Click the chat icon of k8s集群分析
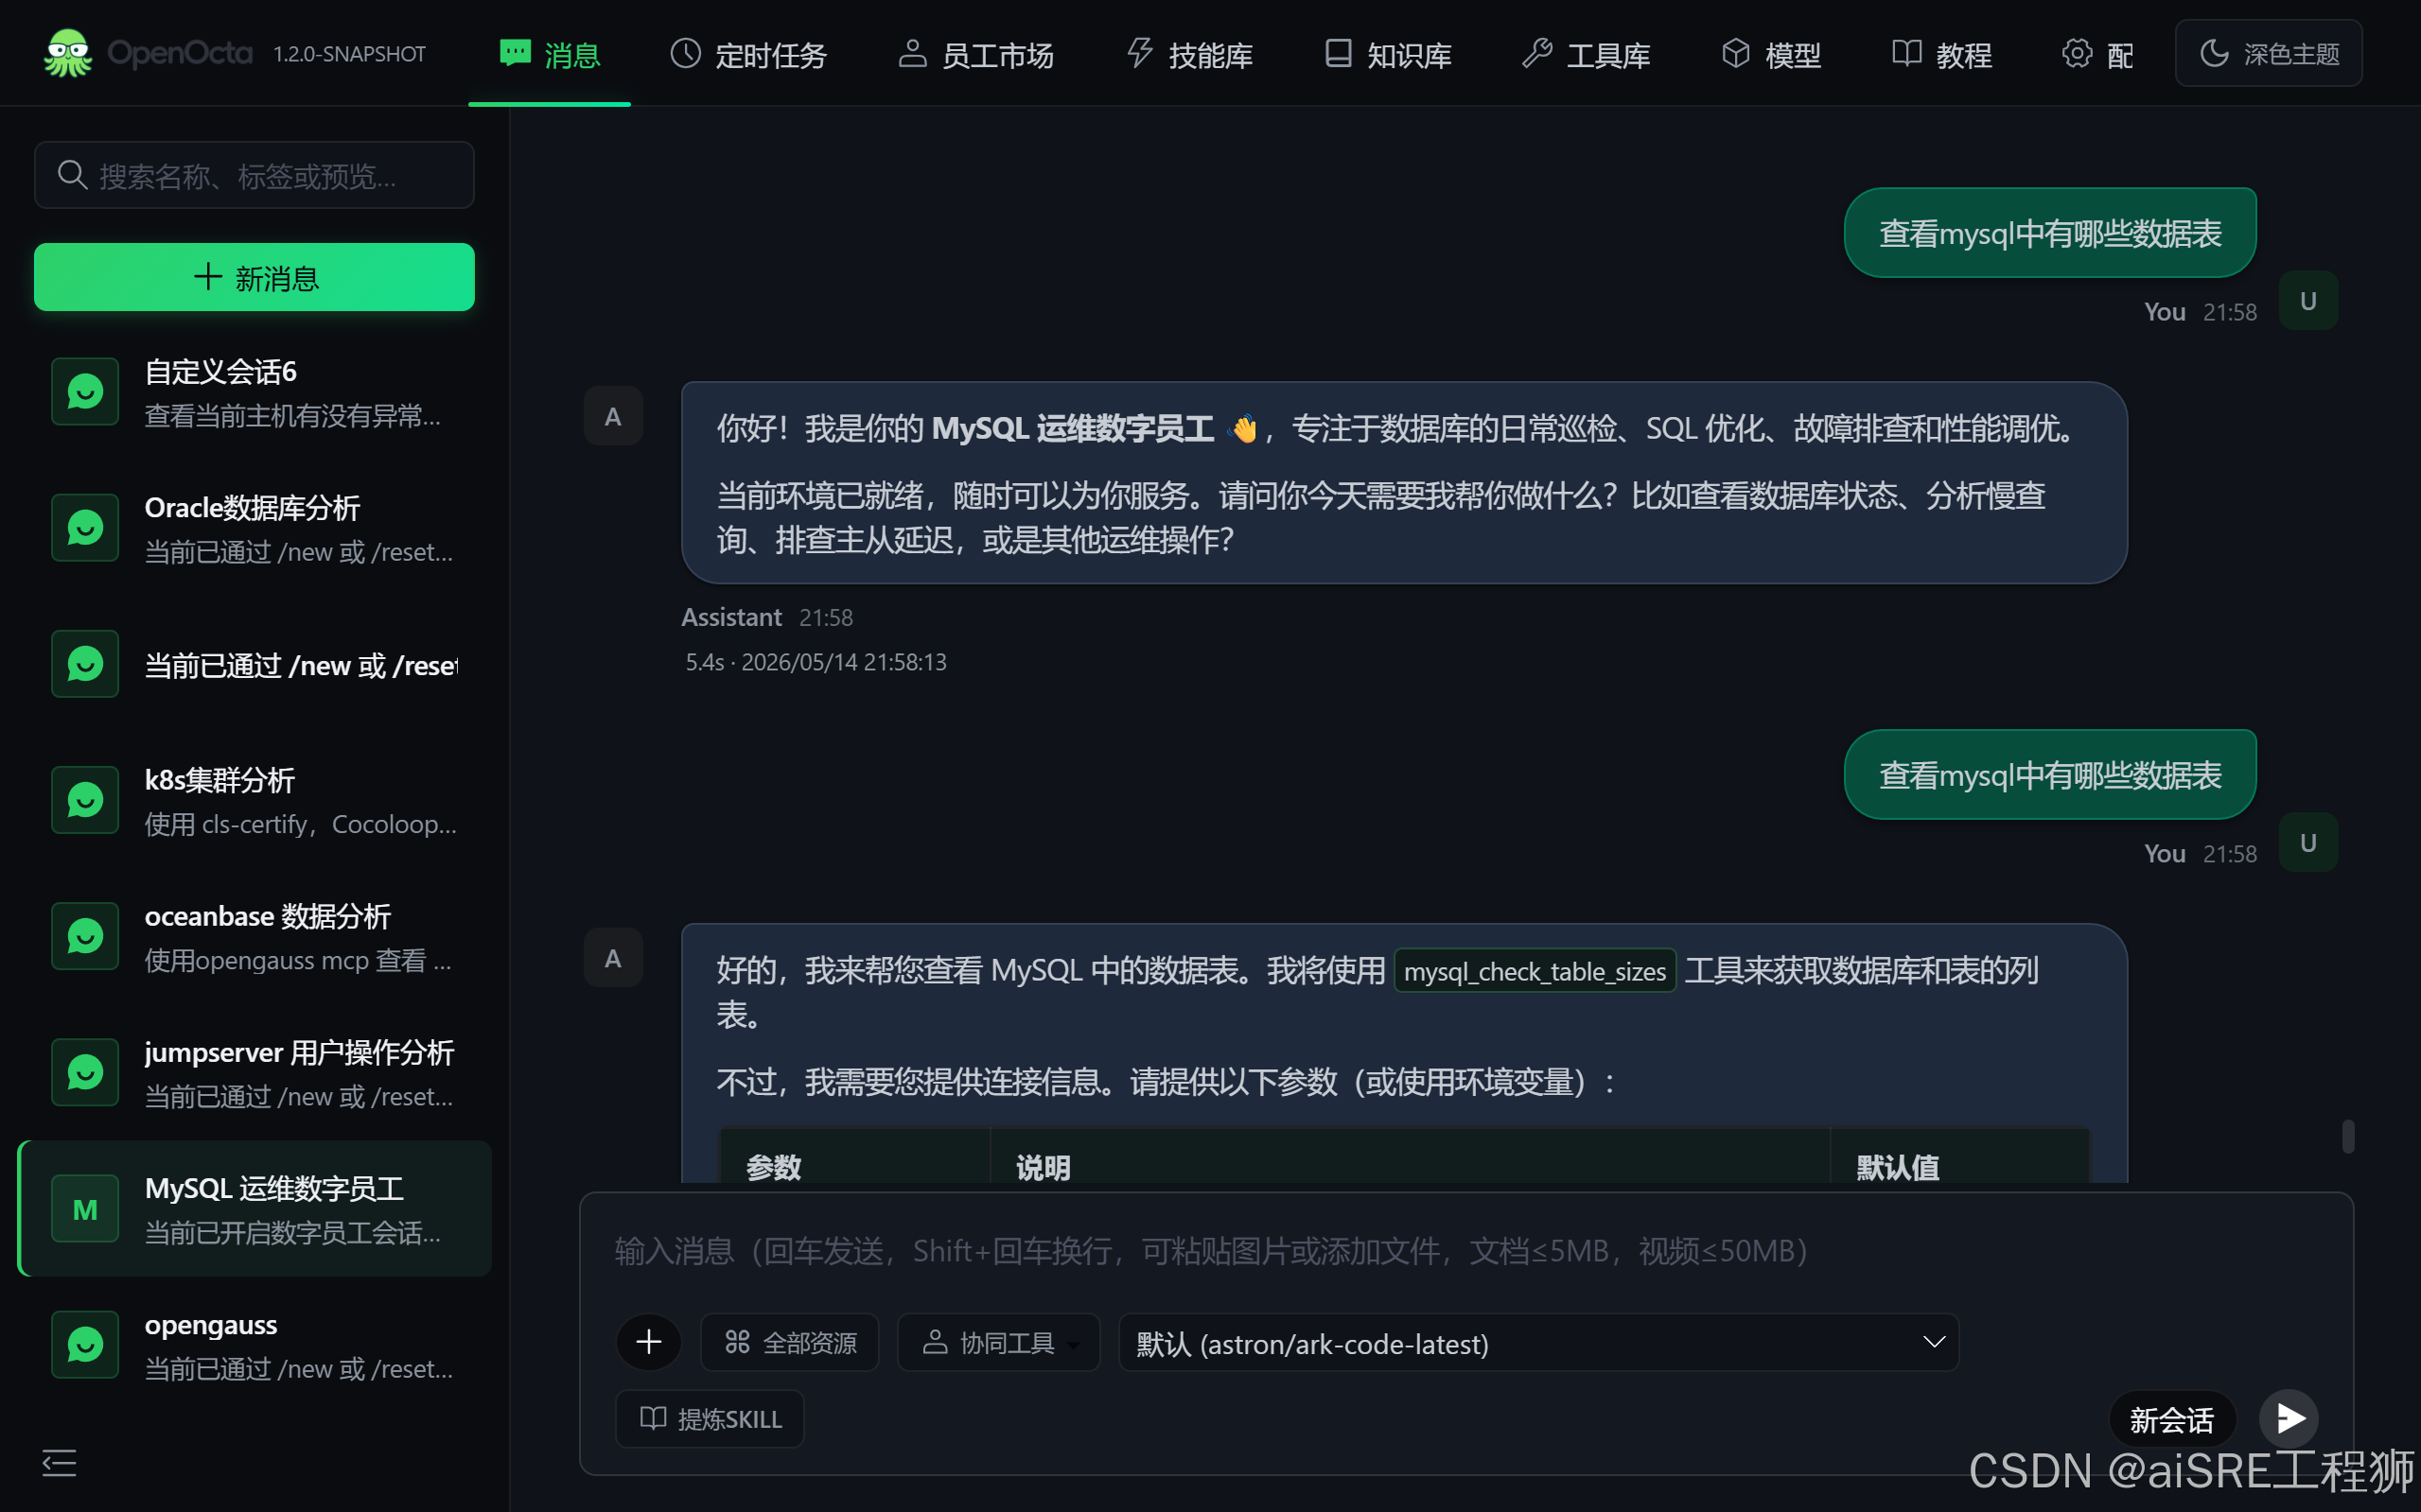 85,800
